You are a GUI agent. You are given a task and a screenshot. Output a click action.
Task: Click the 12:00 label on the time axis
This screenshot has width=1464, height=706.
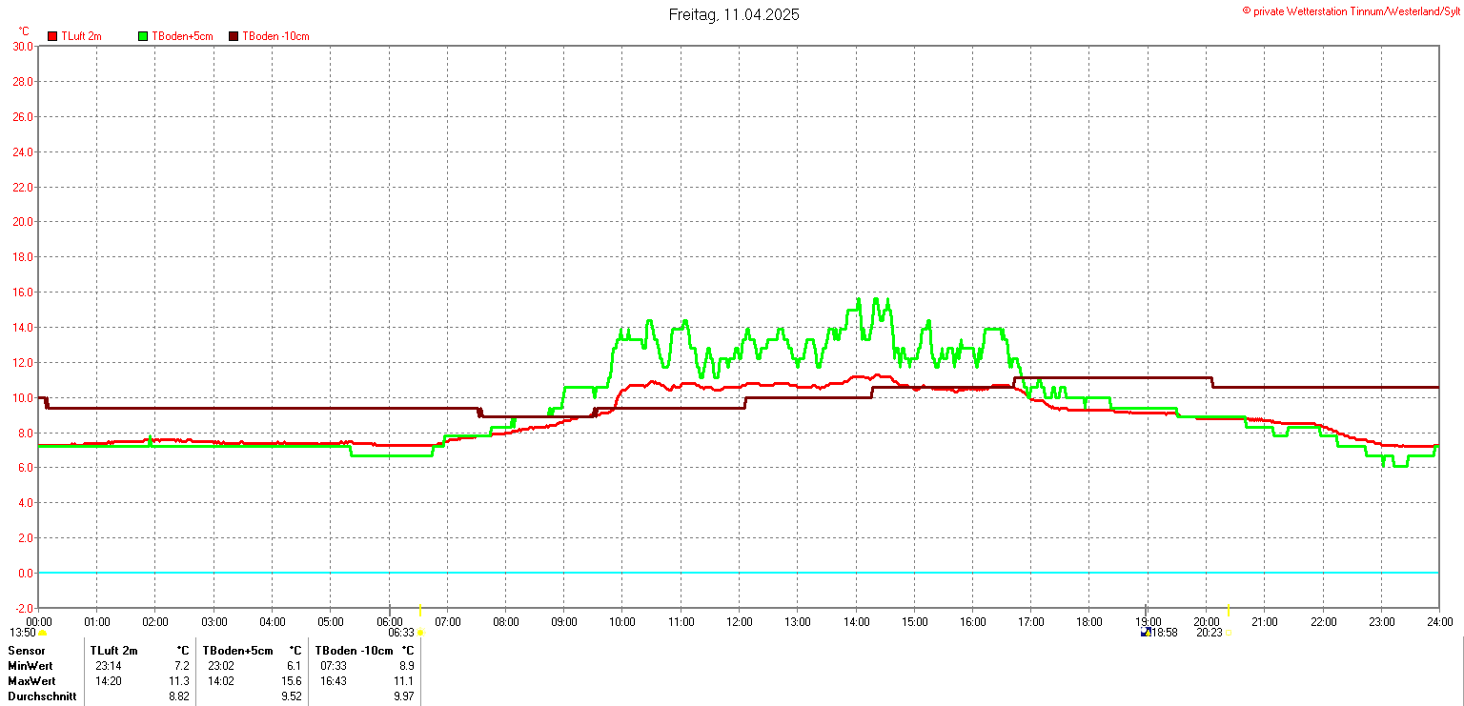click(739, 622)
